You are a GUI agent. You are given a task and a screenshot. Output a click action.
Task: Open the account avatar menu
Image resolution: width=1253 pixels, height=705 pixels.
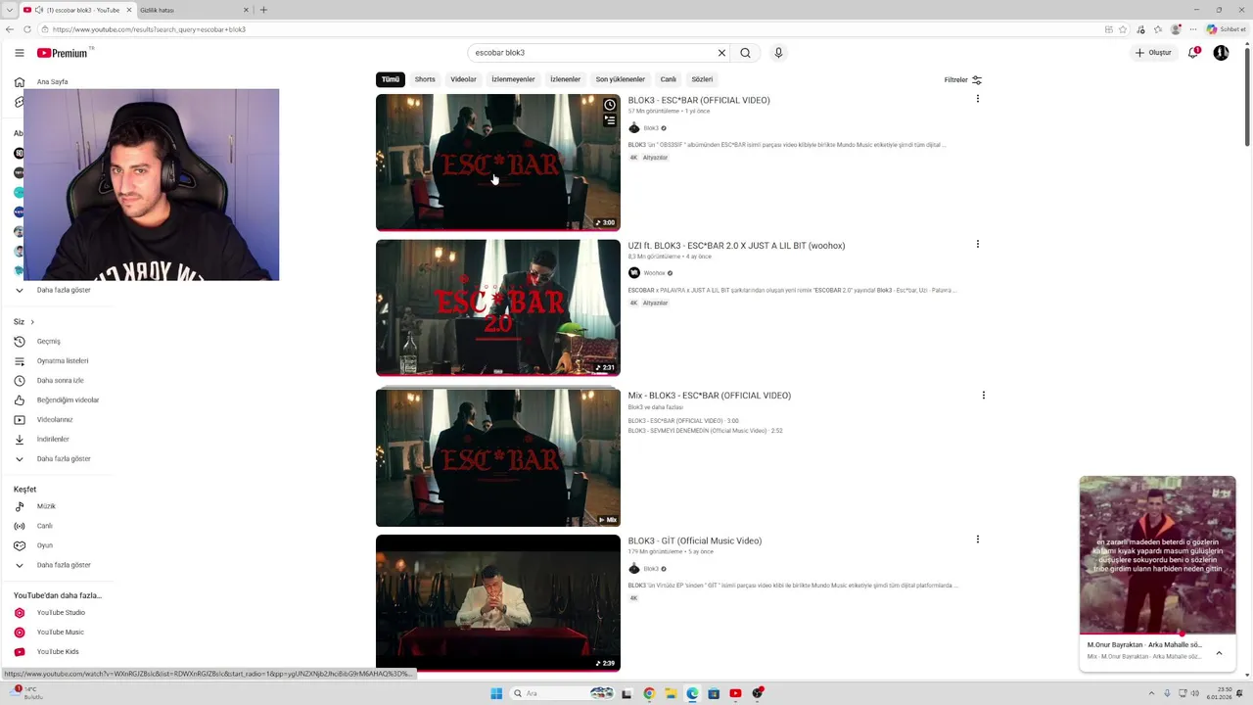pos(1221,53)
